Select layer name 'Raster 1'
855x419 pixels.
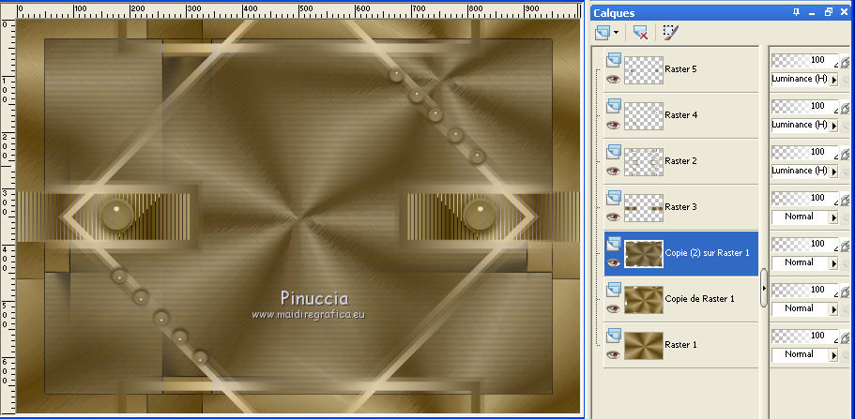(680, 344)
